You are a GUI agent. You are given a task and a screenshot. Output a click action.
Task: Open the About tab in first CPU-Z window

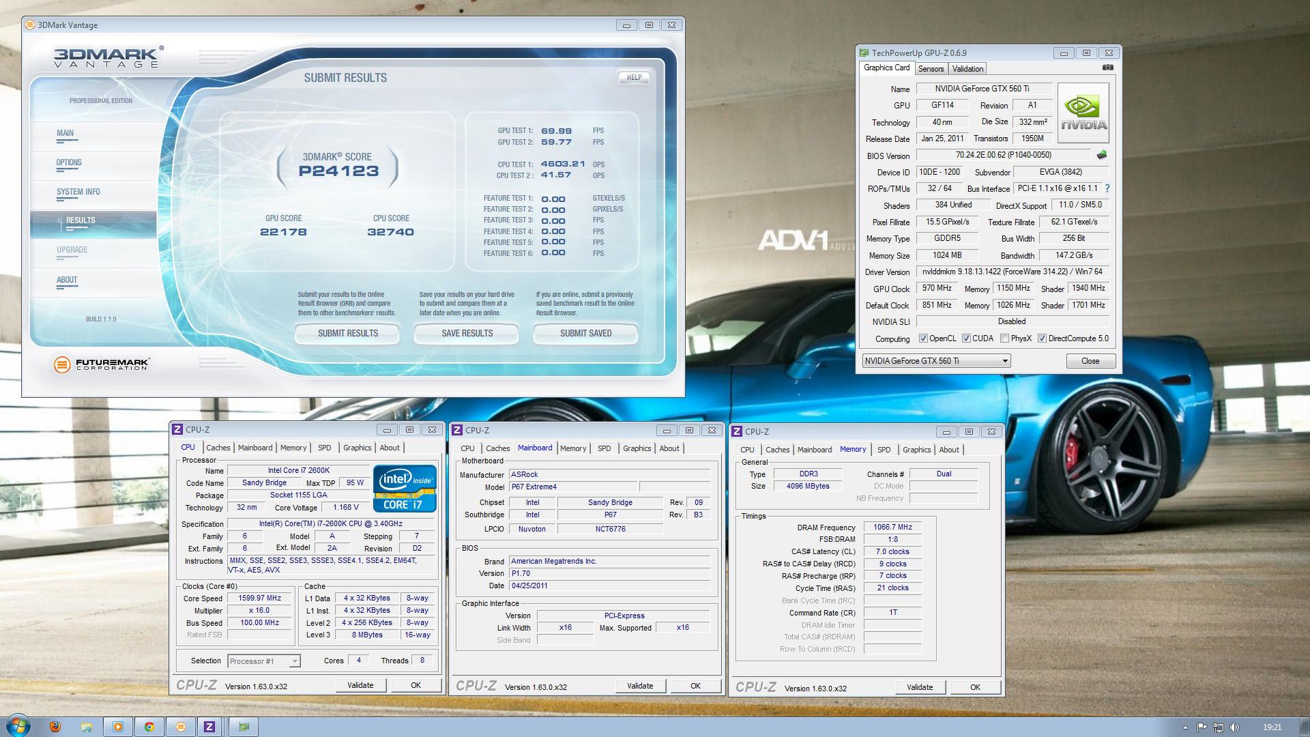coord(390,448)
